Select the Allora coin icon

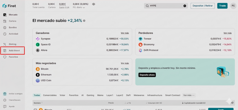pos(38,50)
